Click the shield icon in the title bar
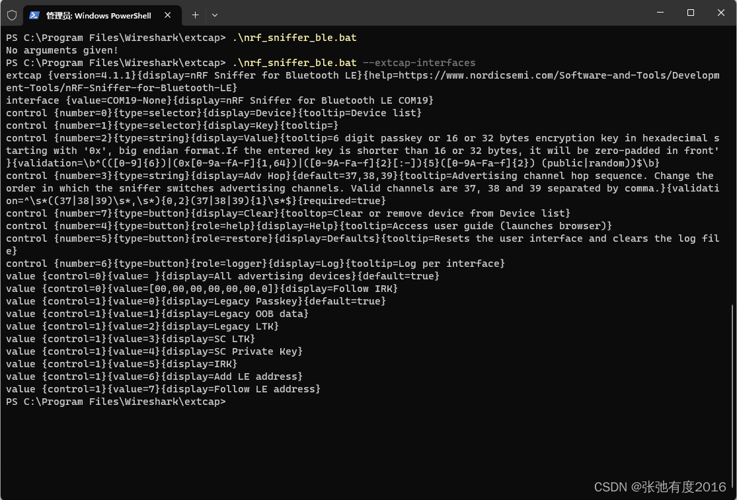Image resolution: width=737 pixels, height=500 pixels. 12,15
